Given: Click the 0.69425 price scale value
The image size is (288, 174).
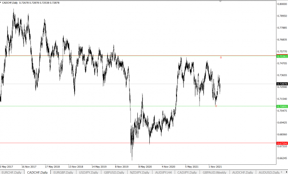Looking at the screenshot, I should click(x=282, y=122).
